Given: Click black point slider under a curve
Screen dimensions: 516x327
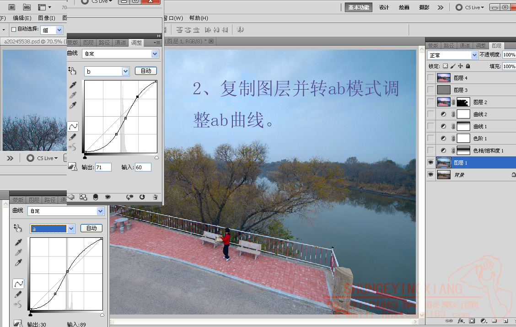Looking at the screenshot, I should click(x=31, y=315).
